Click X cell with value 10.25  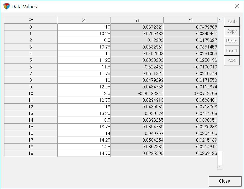84,34
